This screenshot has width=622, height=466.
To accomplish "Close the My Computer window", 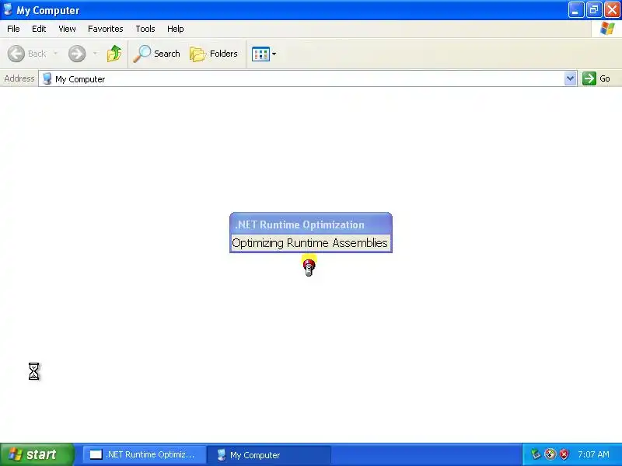I will click(612, 10).
